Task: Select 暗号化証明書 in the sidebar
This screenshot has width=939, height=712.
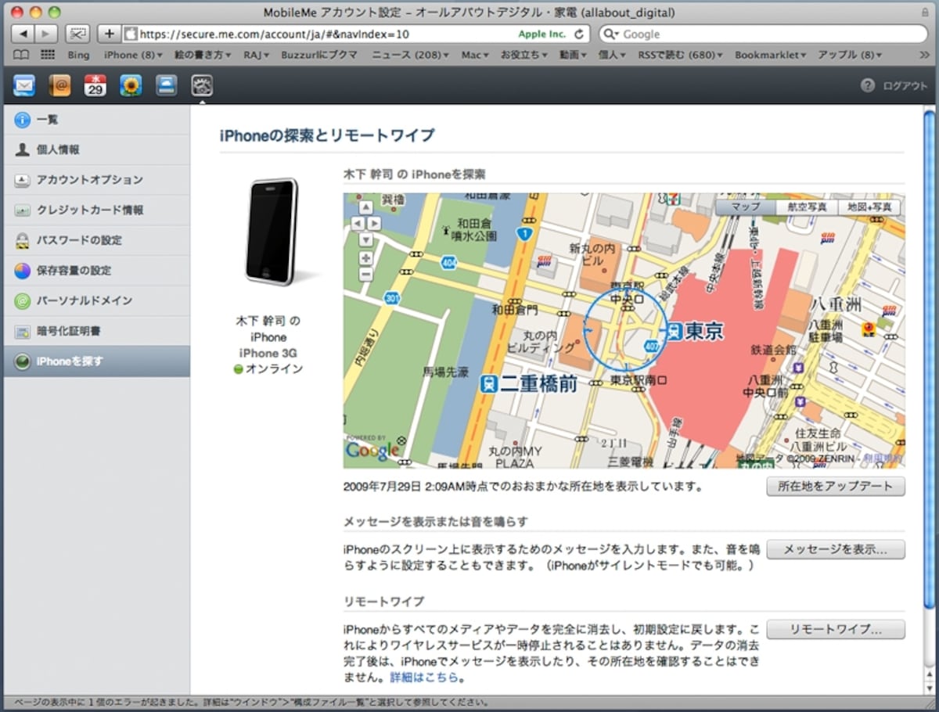Action: (x=96, y=331)
